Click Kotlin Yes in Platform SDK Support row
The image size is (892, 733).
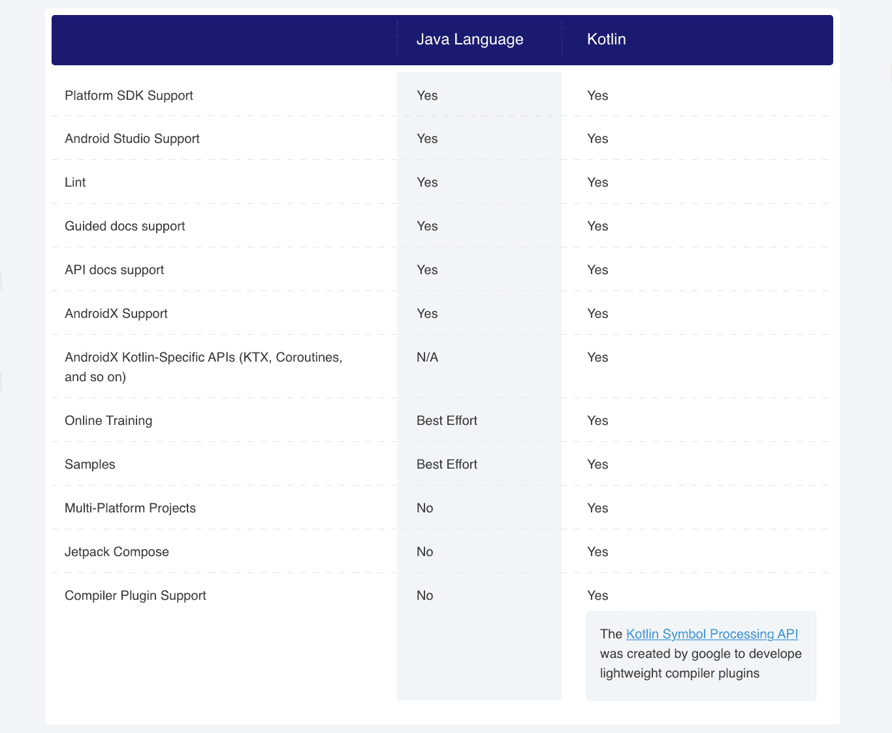tap(597, 95)
